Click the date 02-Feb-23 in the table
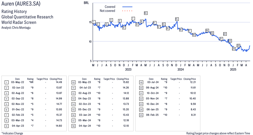This screenshot has height=135, width=253. pyautogui.click(x=18, y=115)
